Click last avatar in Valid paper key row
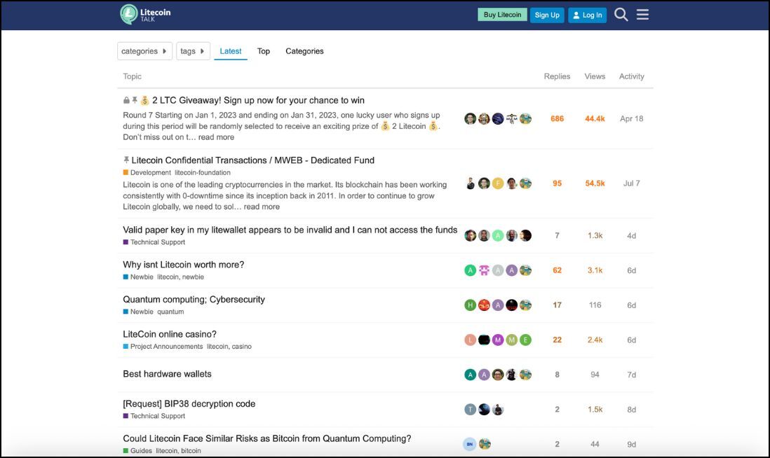 [x=525, y=235]
